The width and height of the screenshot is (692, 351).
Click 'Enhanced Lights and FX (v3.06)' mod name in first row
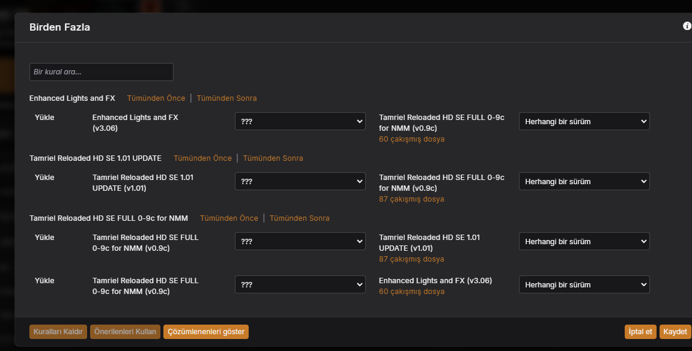pyautogui.click(x=135, y=122)
